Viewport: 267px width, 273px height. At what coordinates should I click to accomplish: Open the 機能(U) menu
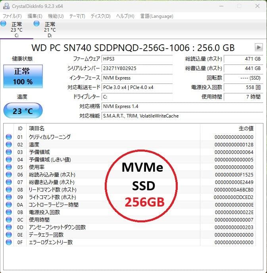[x=56, y=16]
